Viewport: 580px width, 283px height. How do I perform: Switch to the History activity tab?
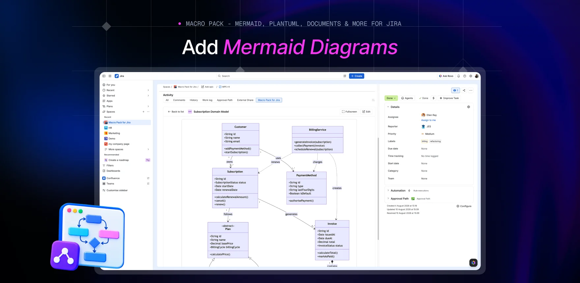click(194, 100)
